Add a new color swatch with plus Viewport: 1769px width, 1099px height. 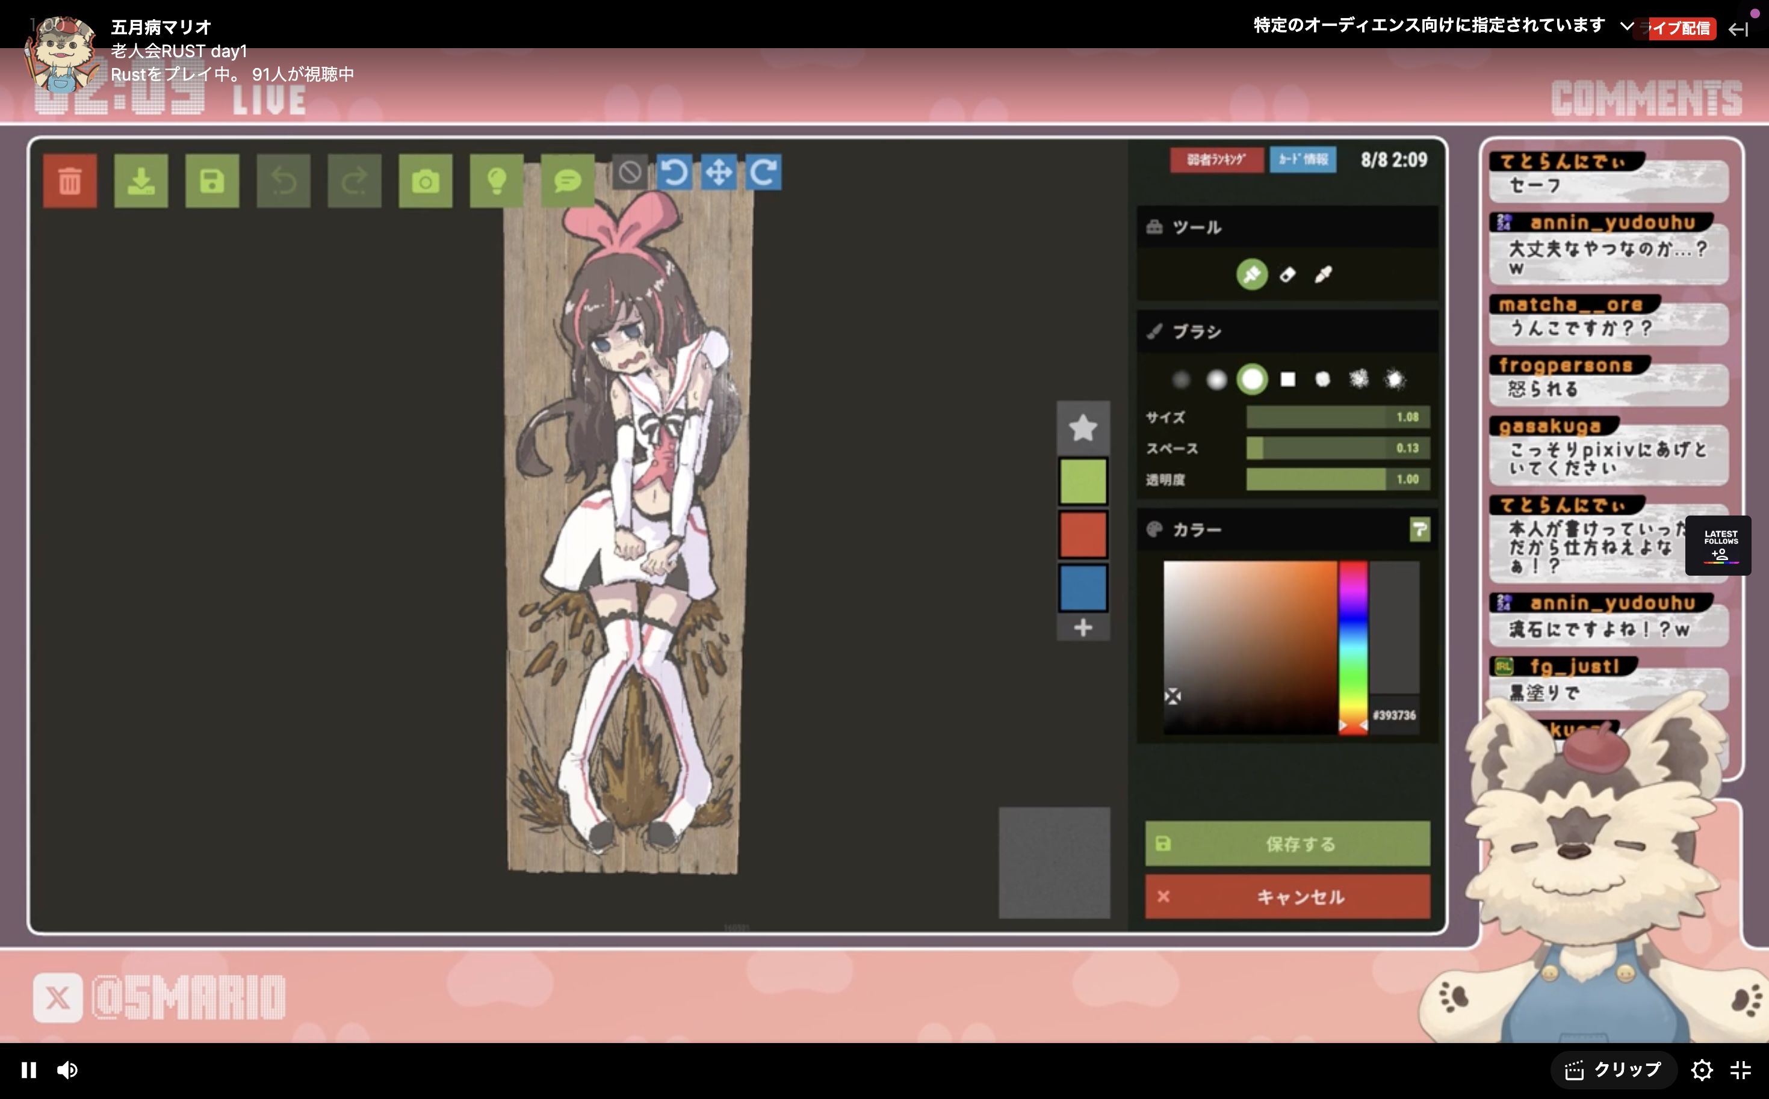click(x=1083, y=627)
